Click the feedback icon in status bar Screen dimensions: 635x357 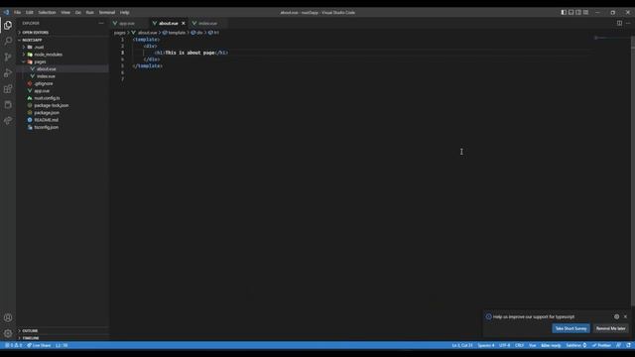[618, 345]
